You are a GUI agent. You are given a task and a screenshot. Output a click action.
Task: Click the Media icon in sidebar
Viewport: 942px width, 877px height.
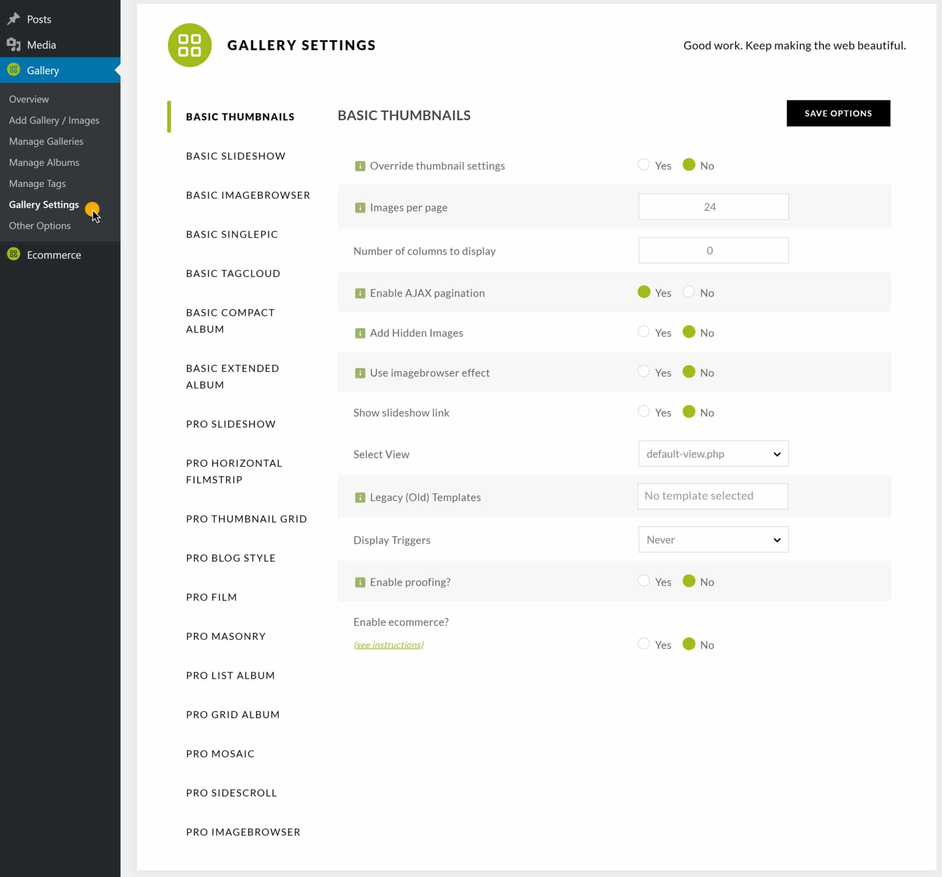(x=14, y=45)
